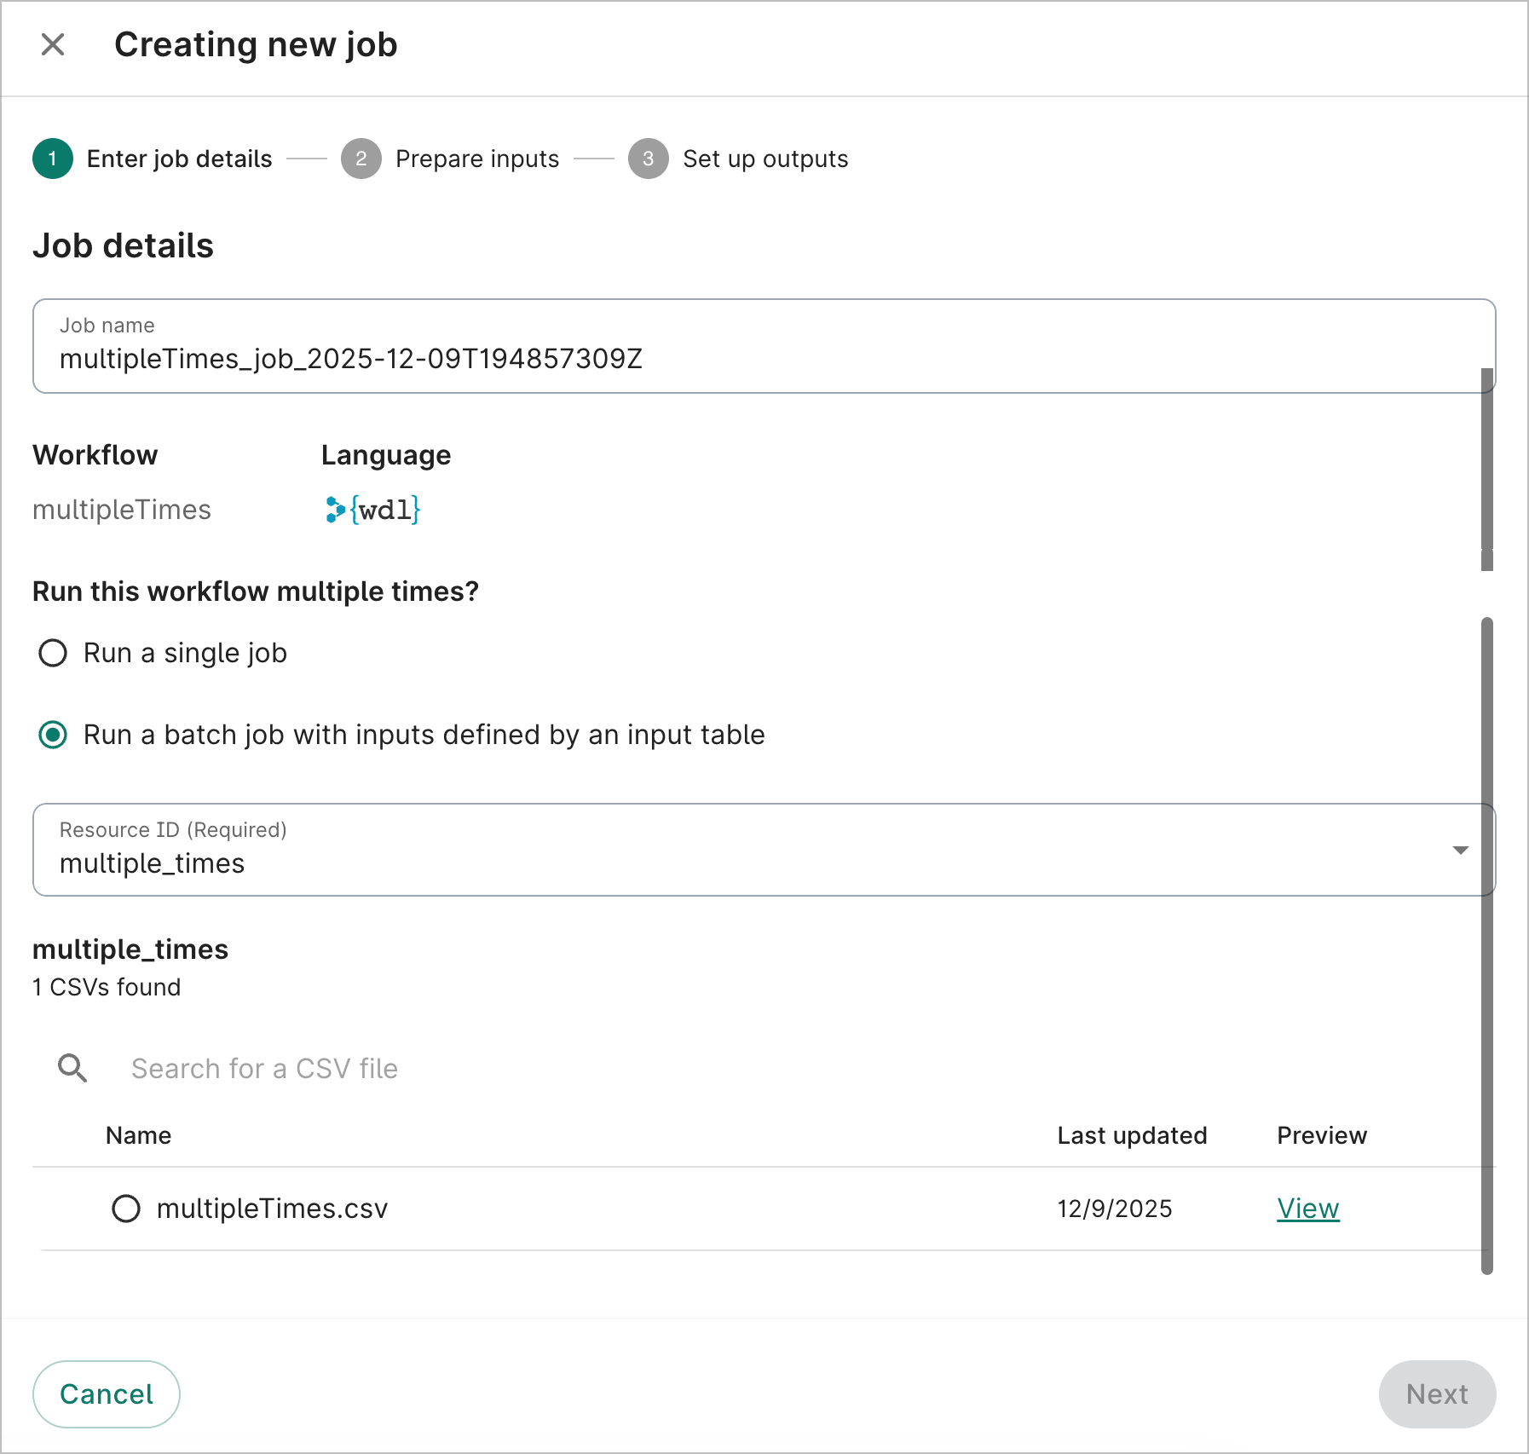Close the Creating new job dialog
Screen dimensions: 1529x1454
[53, 44]
